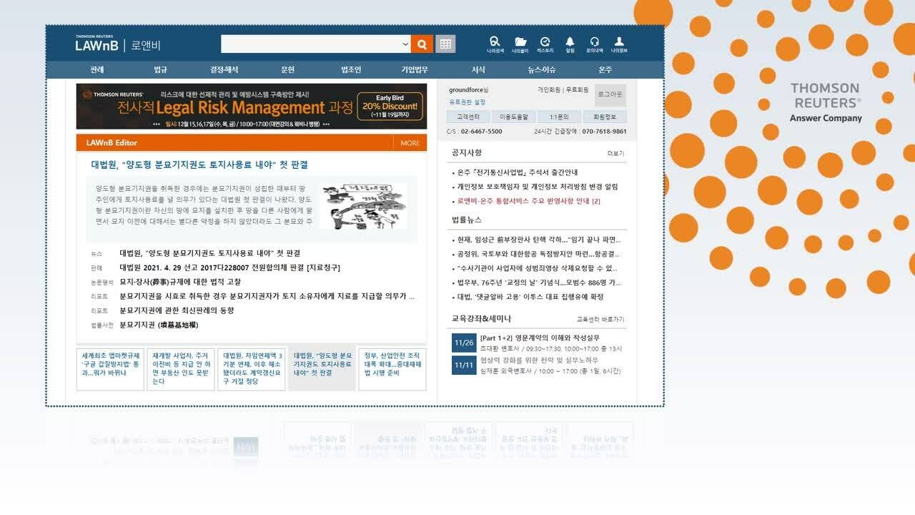Select the '대법원, 차임연체액 3기분' card
The height and width of the screenshot is (515, 915).
click(x=252, y=369)
